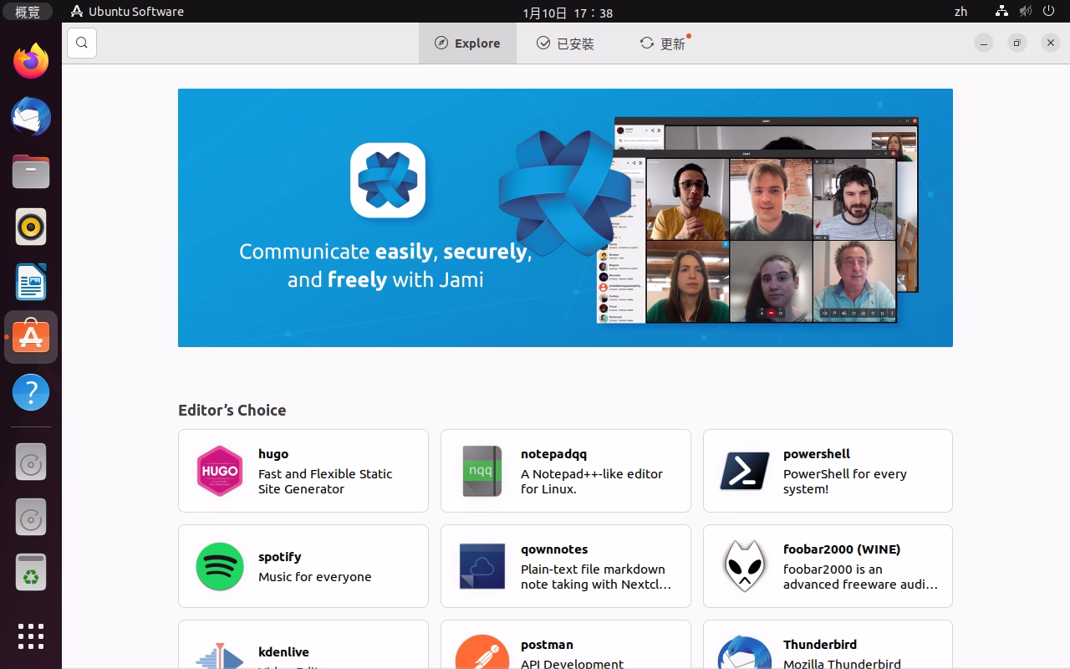Click the qownnotes cloud icon
Screen dimensions: 1070x669
[482, 566]
